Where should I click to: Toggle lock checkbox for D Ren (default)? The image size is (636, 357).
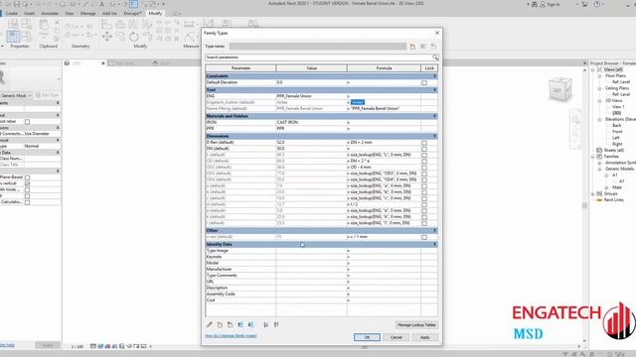pos(424,143)
